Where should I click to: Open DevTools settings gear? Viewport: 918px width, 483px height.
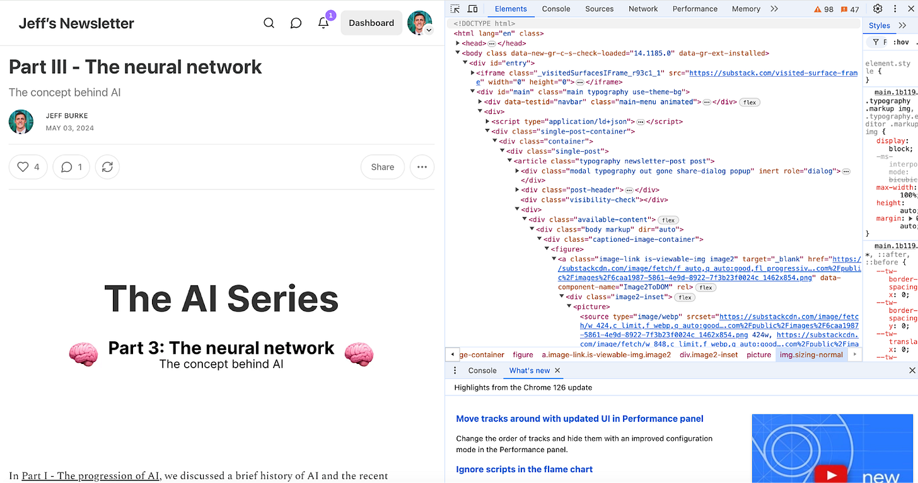point(878,9)
